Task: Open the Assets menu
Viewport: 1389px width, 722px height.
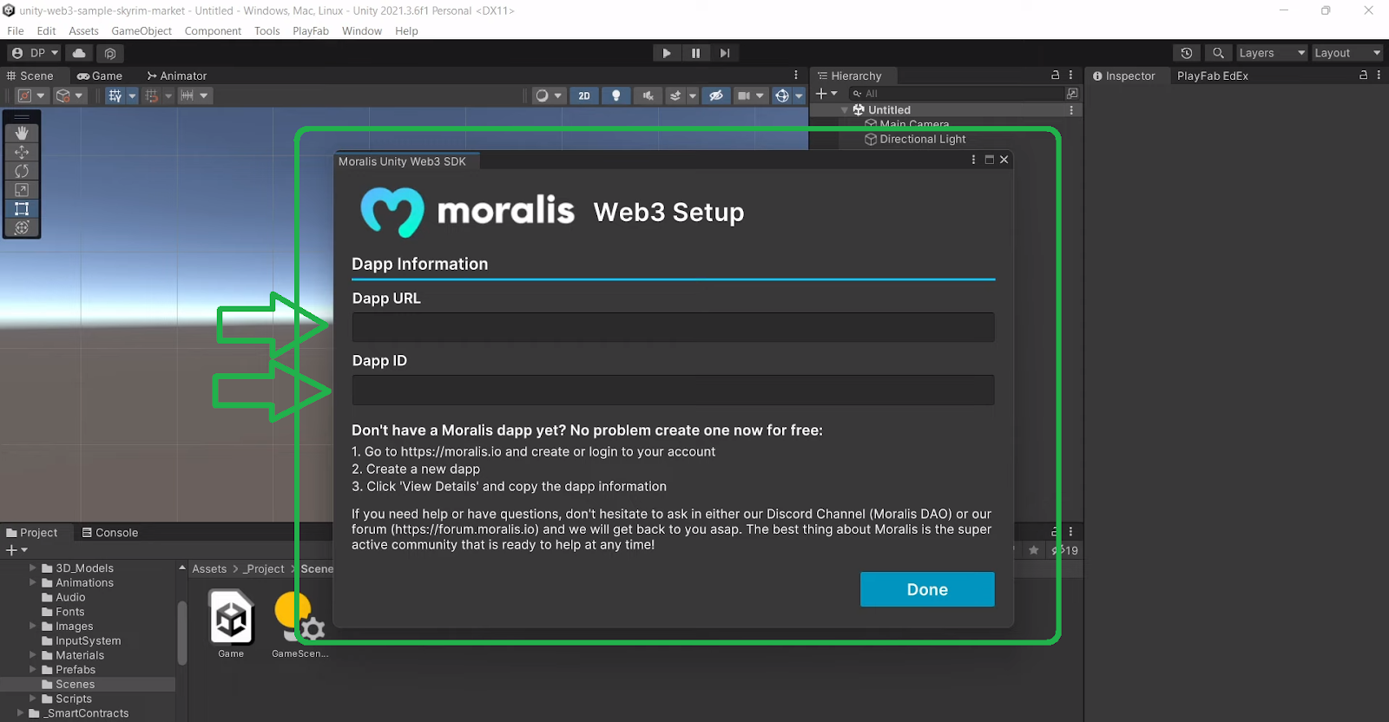Action: [x=83, y=30]
